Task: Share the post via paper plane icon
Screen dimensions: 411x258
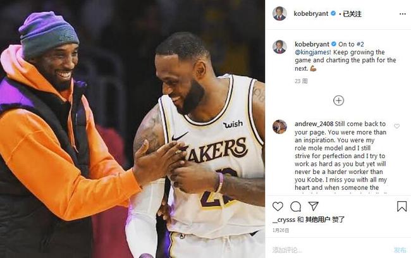Action: point(314,206)
